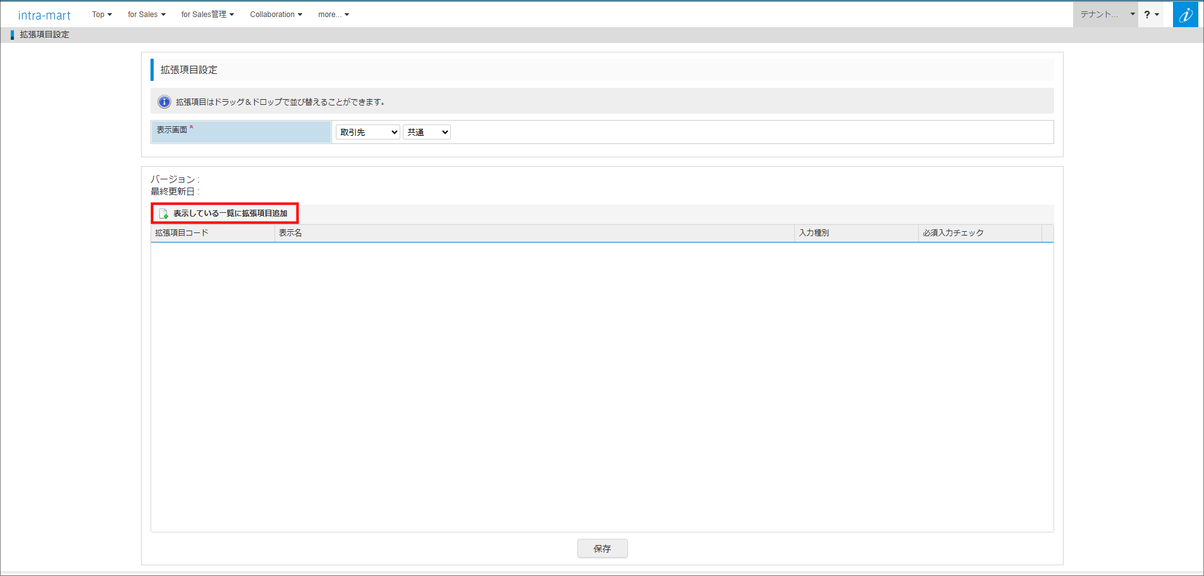Click the 拡張項目コード column header
The image size is (1204, 576).
[x=212, y=233]
